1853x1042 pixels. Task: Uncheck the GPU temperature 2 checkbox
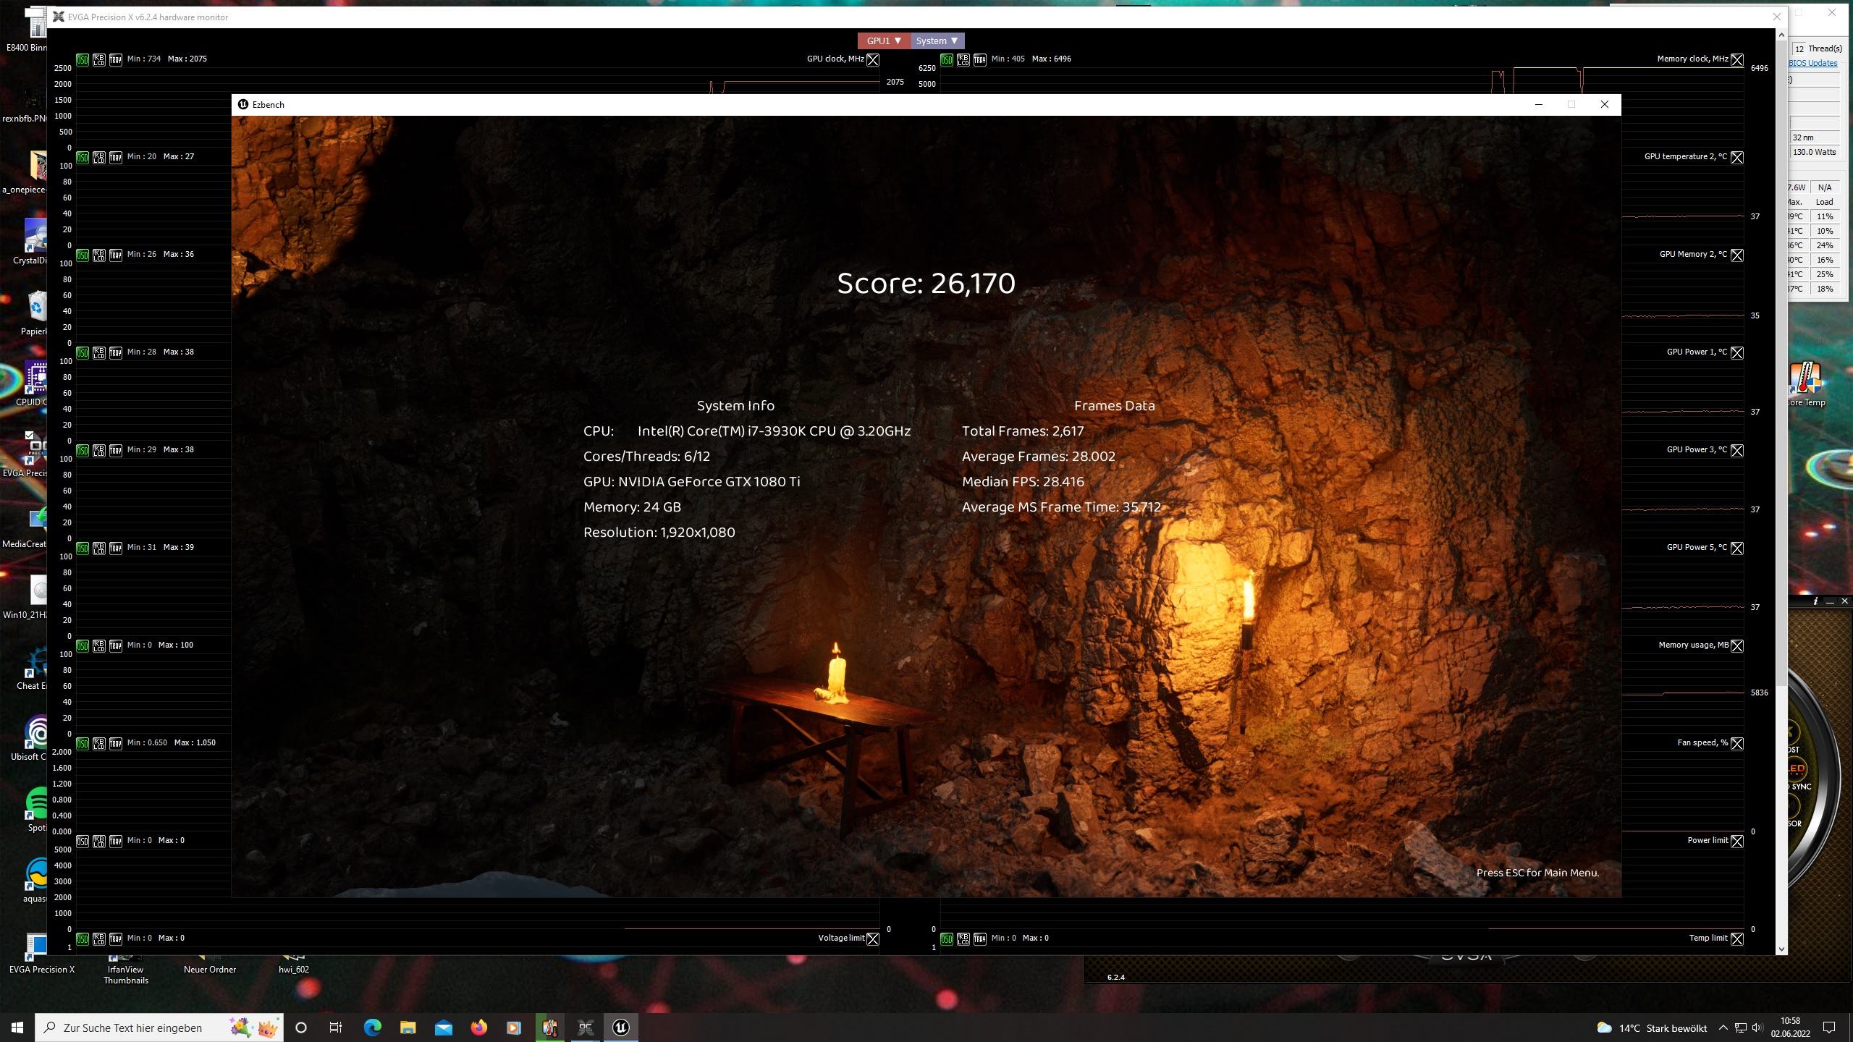point(1737,157)
